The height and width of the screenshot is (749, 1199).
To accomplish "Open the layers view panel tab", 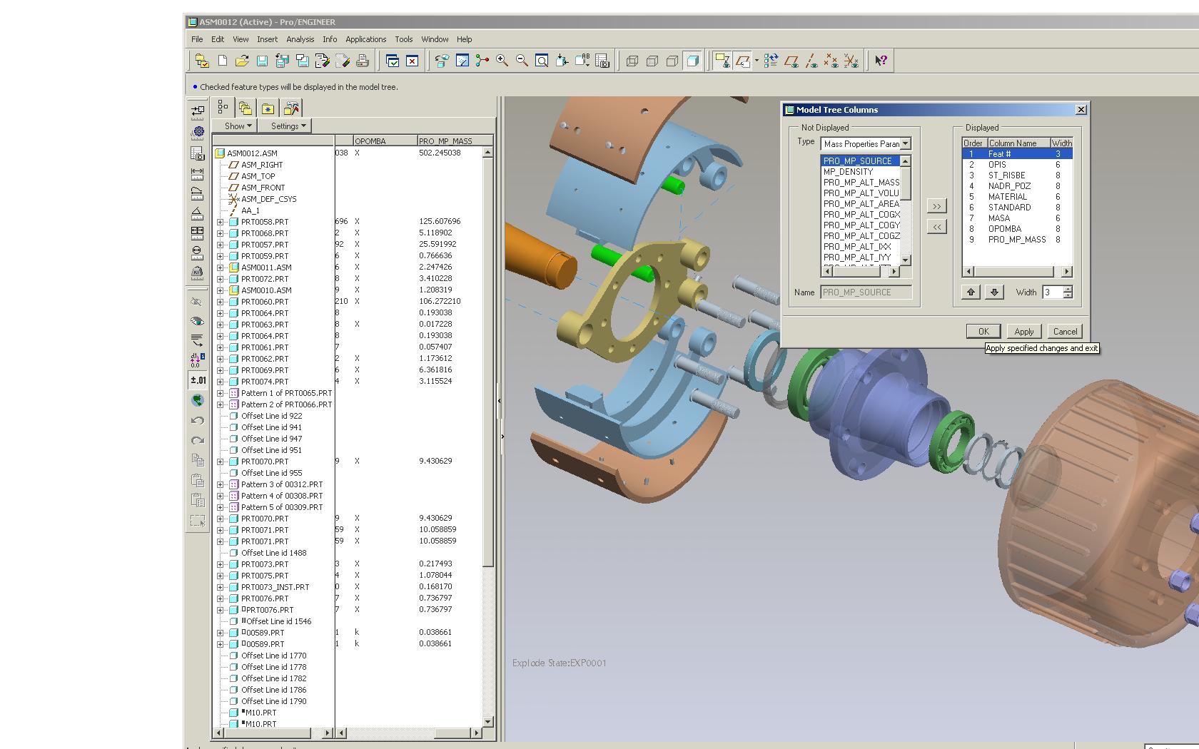I will tap(245, 108).
